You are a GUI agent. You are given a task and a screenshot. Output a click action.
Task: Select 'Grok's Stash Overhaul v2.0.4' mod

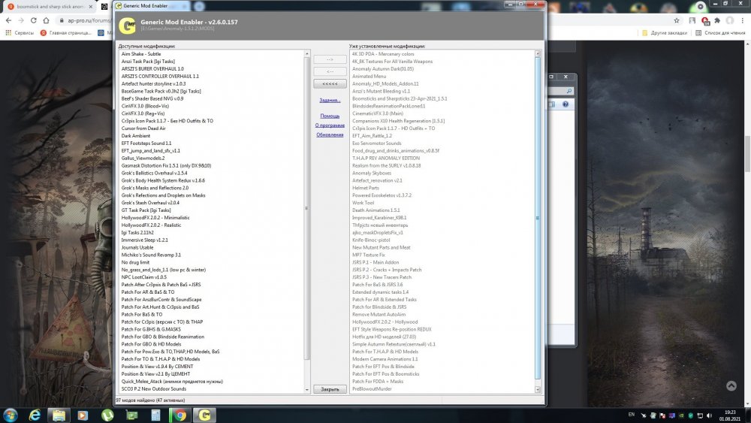150,203
